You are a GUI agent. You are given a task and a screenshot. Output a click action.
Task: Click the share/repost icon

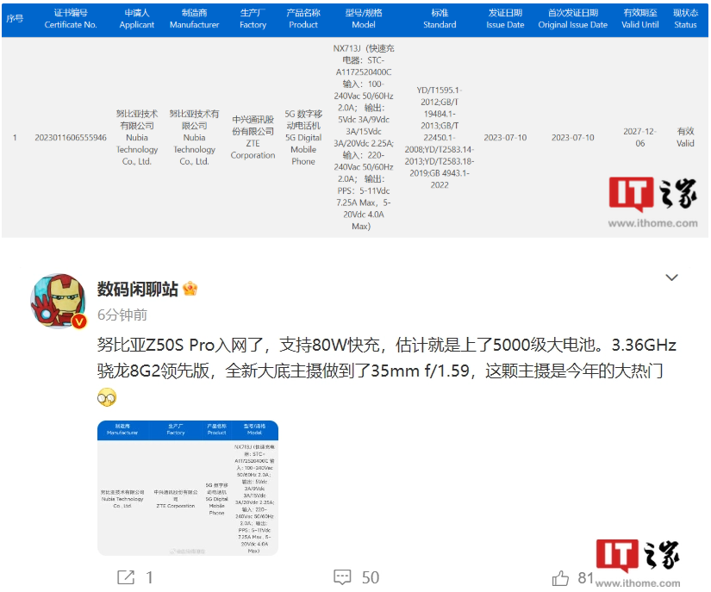pyautogui.click(x=126, y=577)
